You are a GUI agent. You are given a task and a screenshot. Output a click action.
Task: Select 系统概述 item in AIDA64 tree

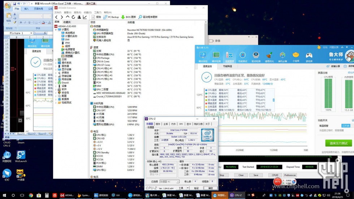[x=69, y=33]
